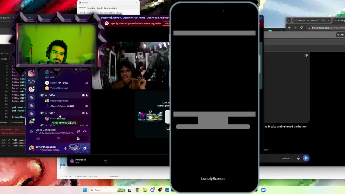Open the second Ns server icon
345x194 pixels.
[32, 106]
